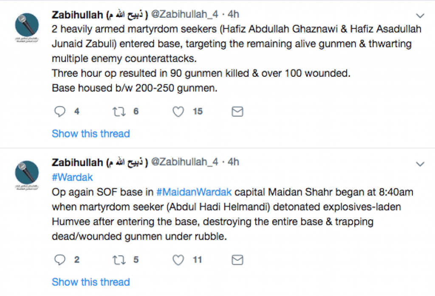Screen dimensions: 435x296
Task: Show this thread under the first tweet
Action: click(x=91, y=134)
